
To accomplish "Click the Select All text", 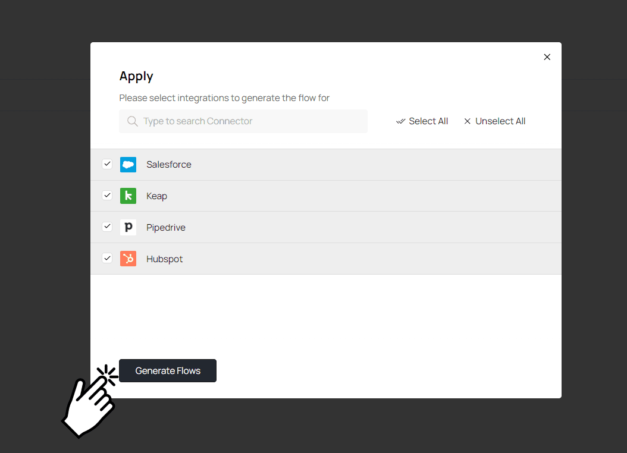I will pyautogui.click(x=428, y=121).
